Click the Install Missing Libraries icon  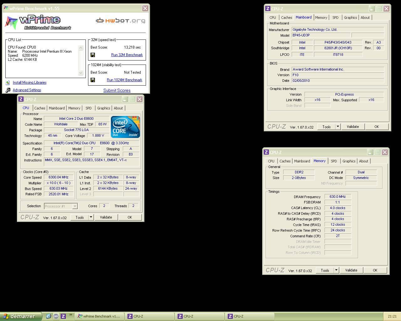8,83
